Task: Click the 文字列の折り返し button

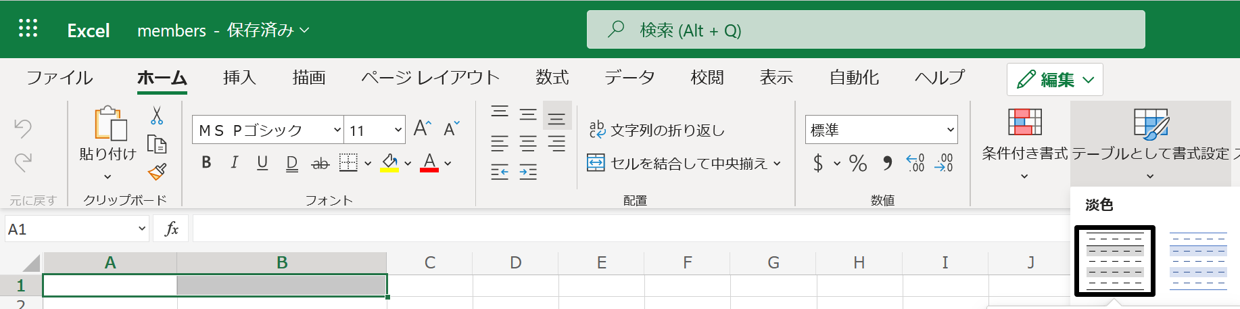Action: click(657, 130)
